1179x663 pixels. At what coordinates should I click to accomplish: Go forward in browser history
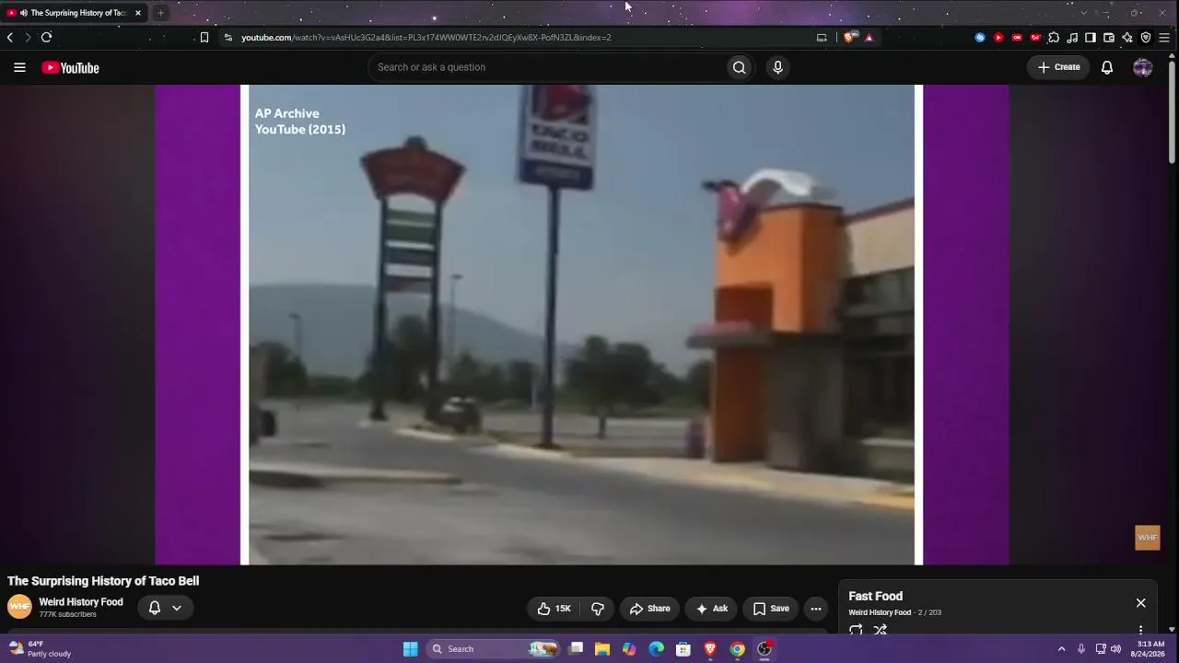[28, 38]
